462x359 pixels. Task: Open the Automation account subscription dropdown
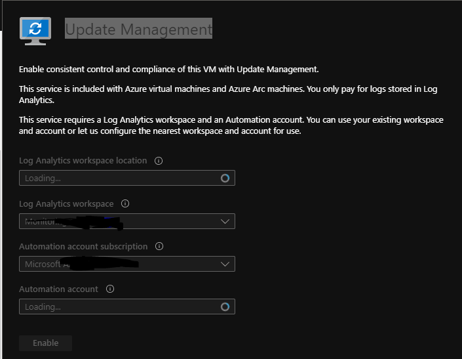(127, 264)
